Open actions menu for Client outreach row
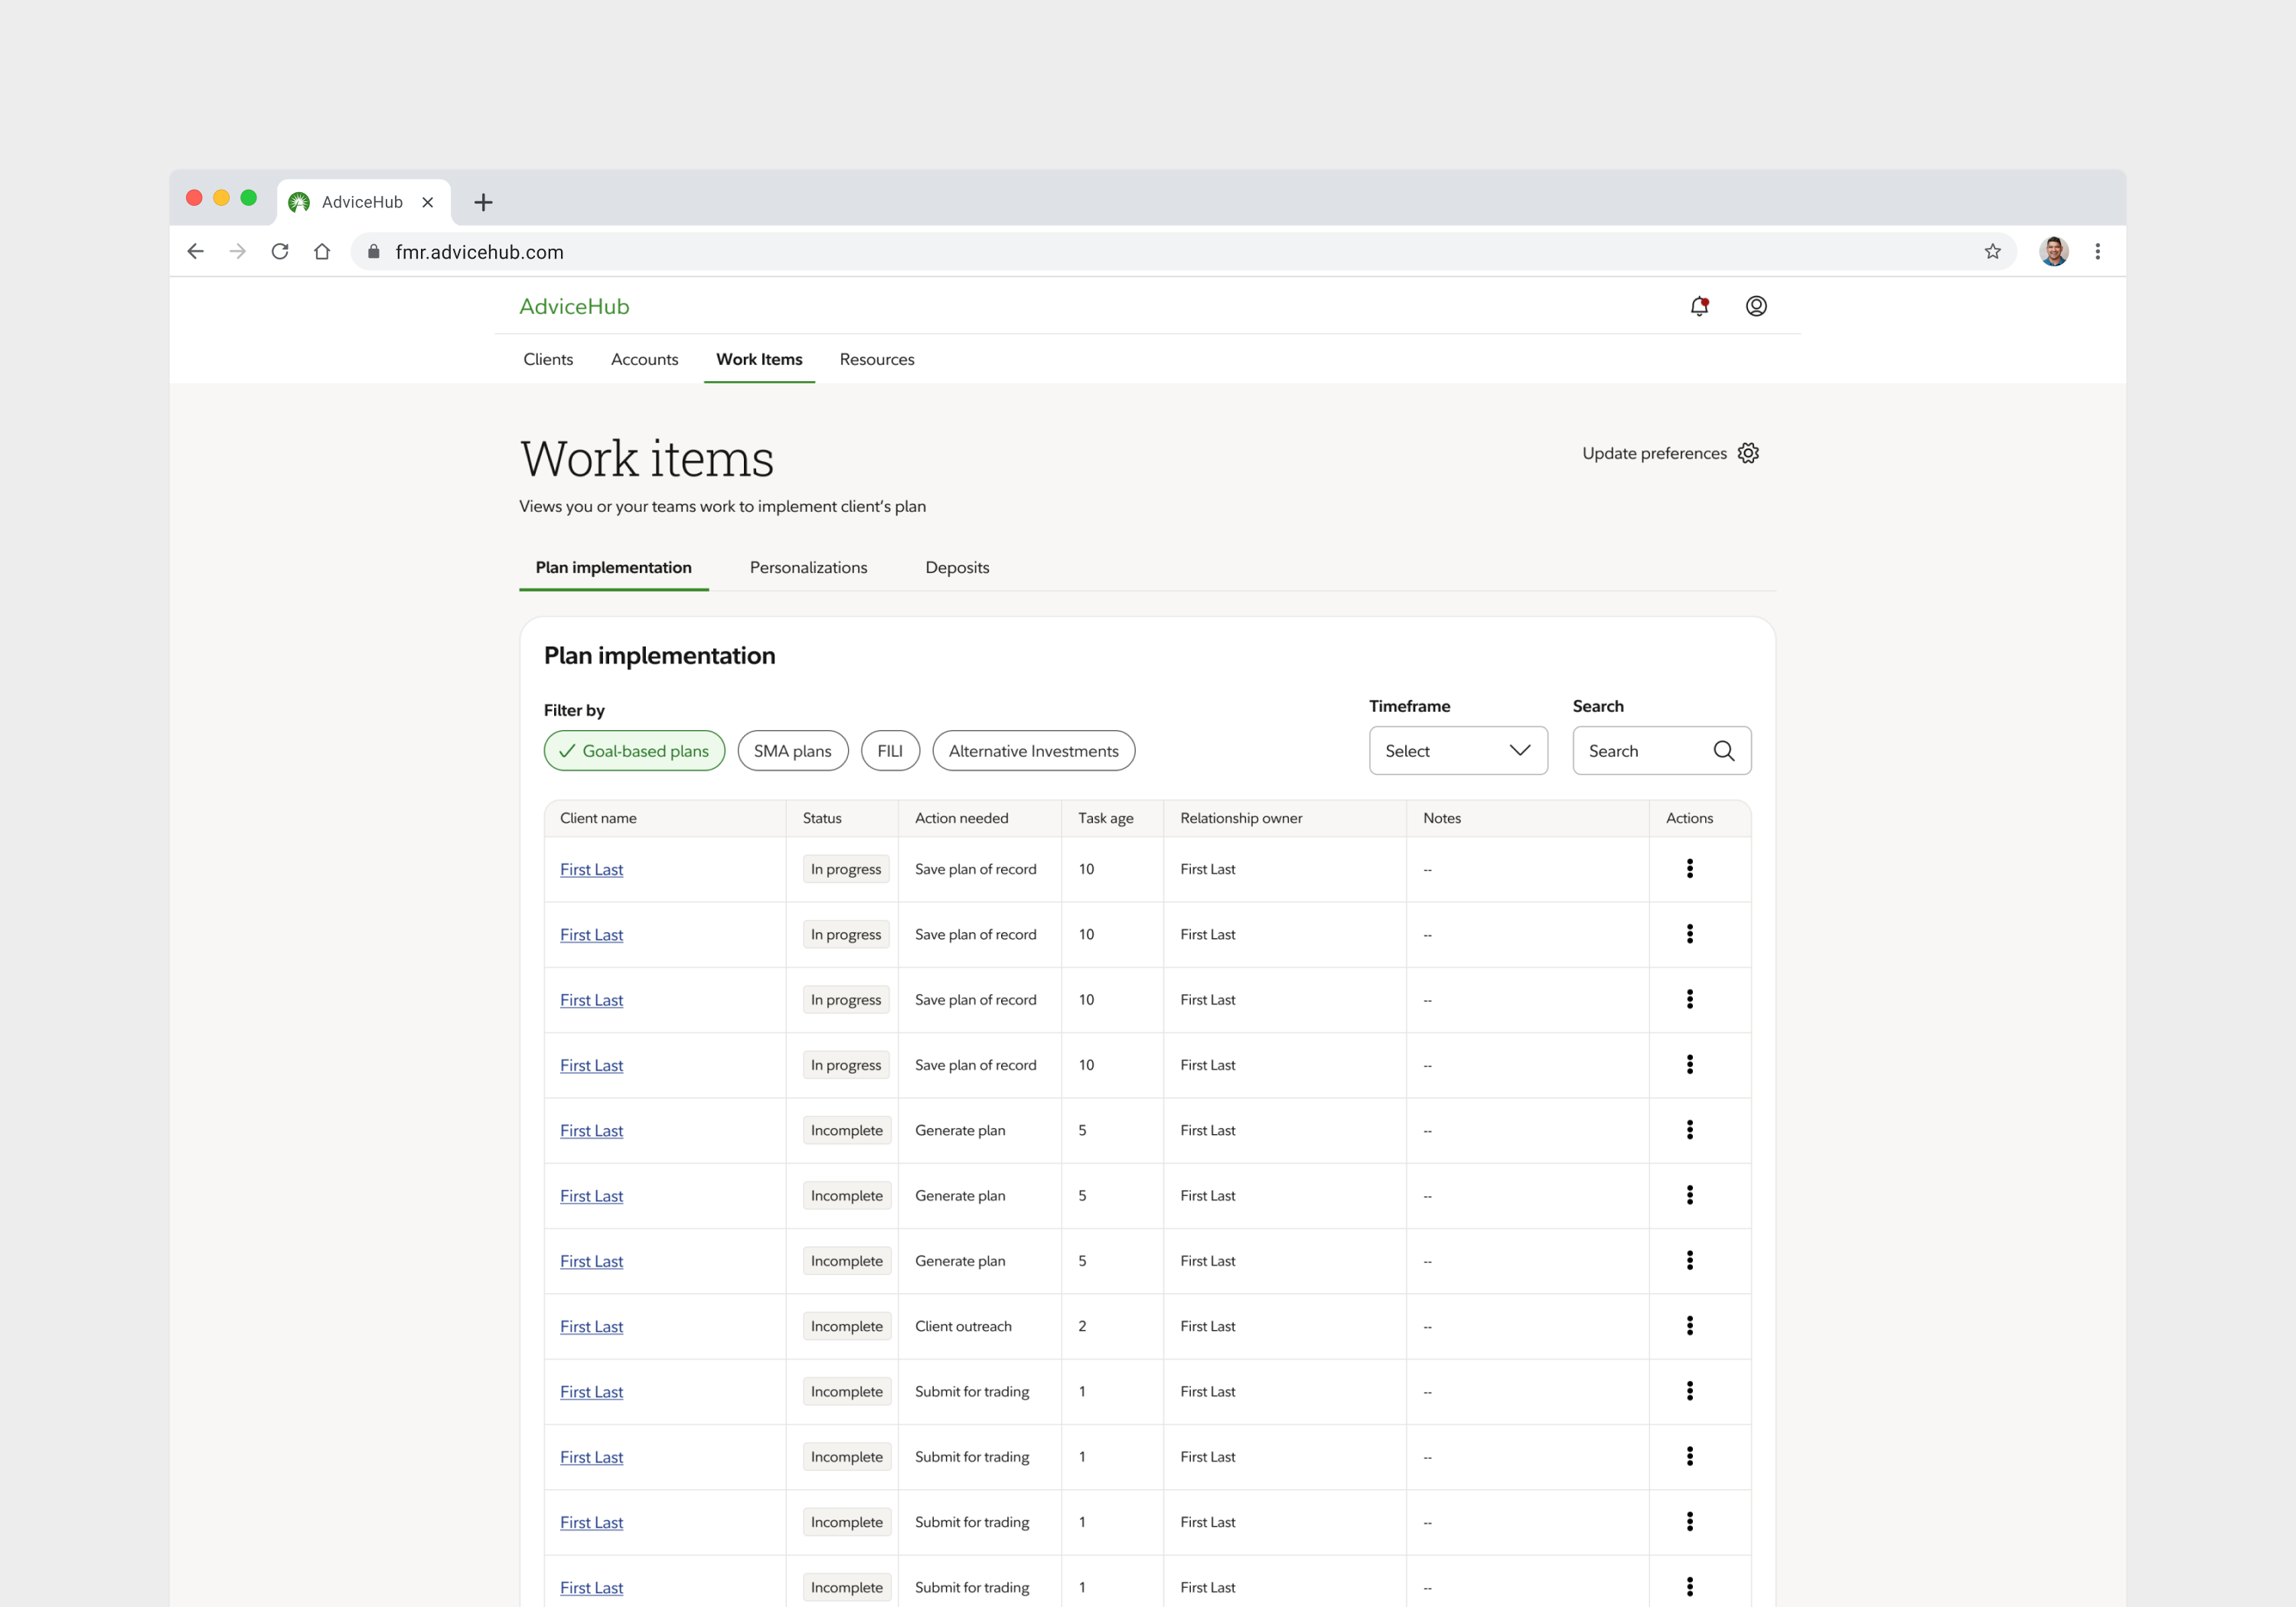 [1689, 1326]
